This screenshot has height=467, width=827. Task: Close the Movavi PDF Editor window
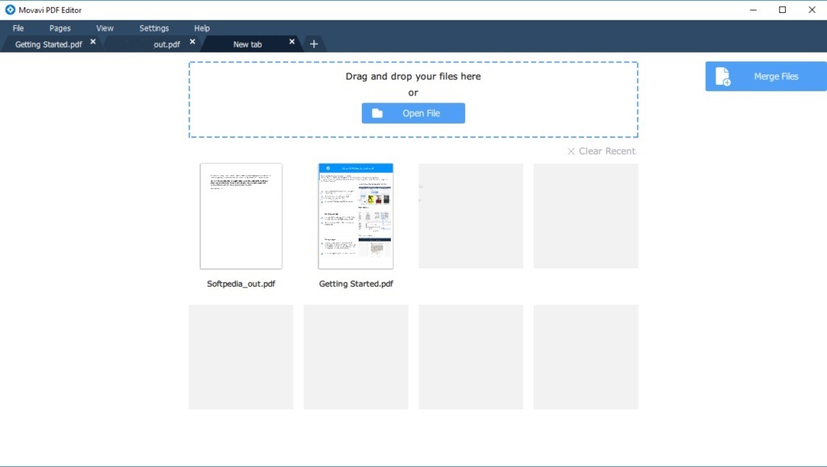click(x=812, y=10)
